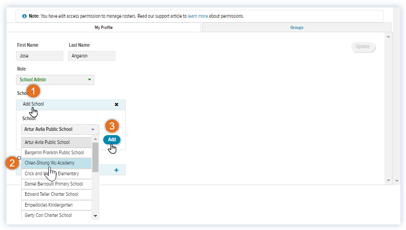Viewport: 406px width, 230px height.
Task: Pick Daniel Bernoulli Primary School
Action: 56,184
